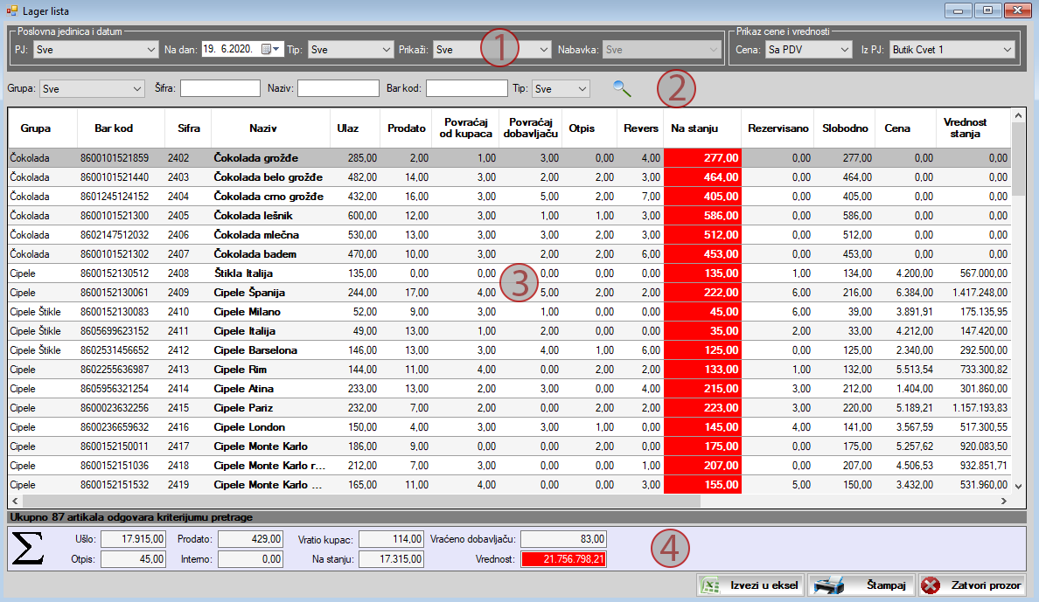Sort by the Cena column header

(x=906, y=128)
